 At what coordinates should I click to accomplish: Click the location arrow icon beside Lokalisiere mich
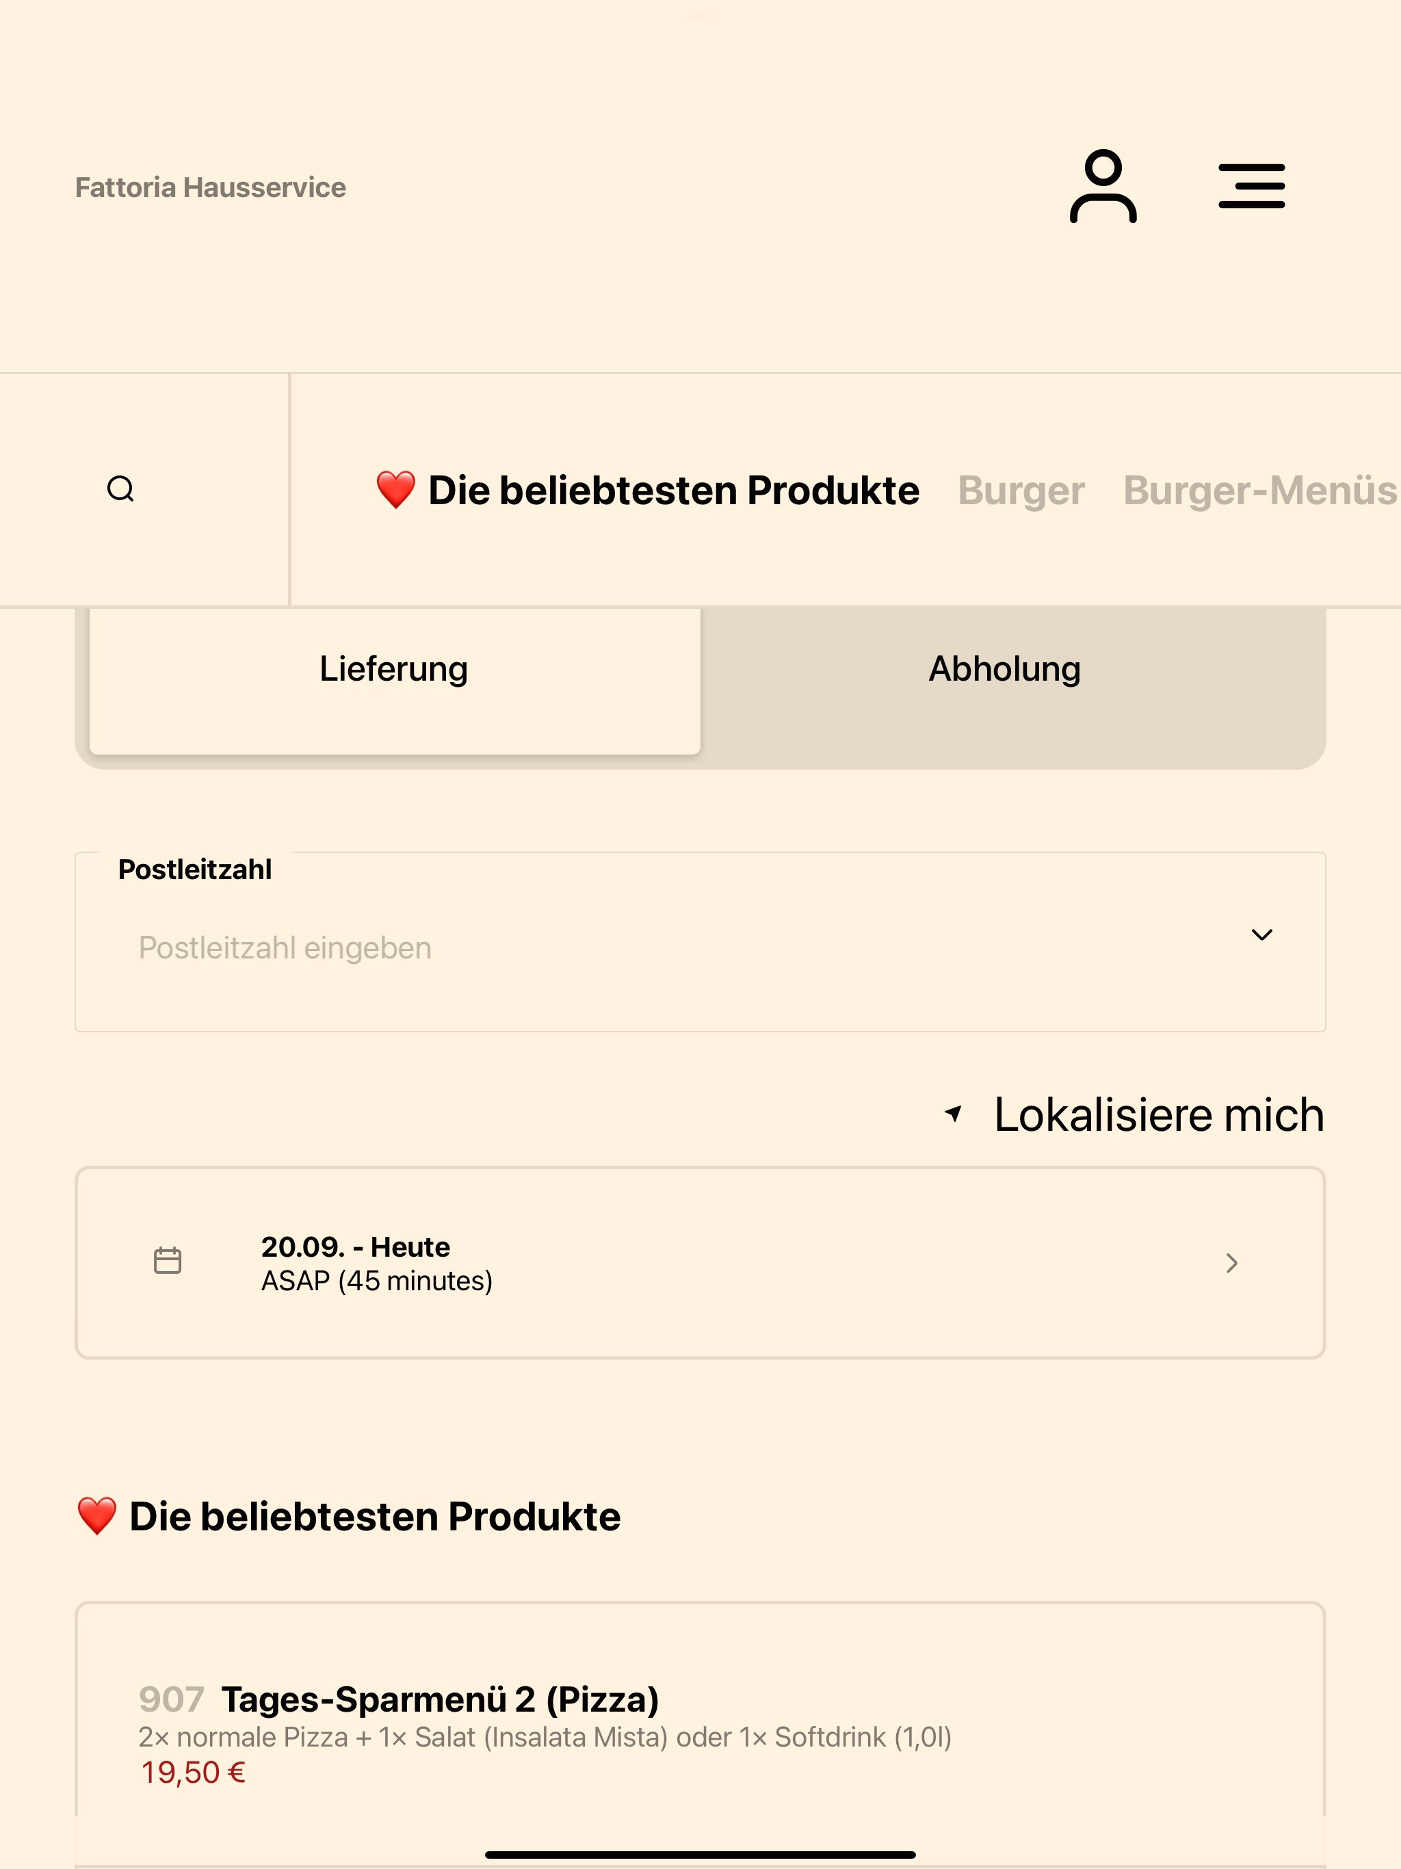pos(953,1114)
